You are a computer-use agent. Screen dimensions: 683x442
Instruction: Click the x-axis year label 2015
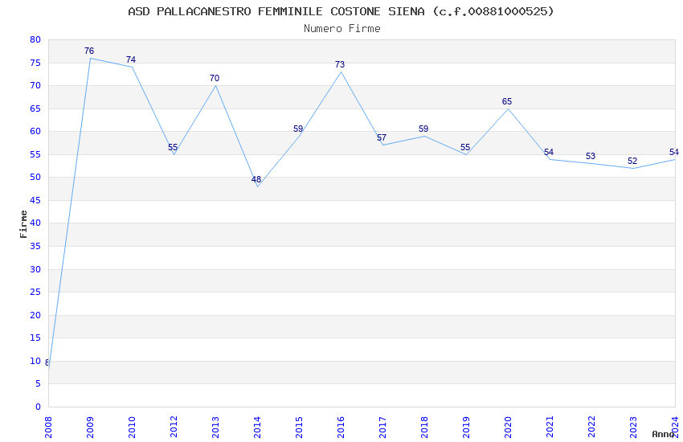[299, 428]
